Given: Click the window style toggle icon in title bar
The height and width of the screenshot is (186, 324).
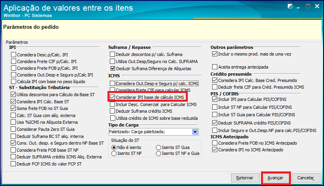Looking at the screenshot, I should click(290, 6).
